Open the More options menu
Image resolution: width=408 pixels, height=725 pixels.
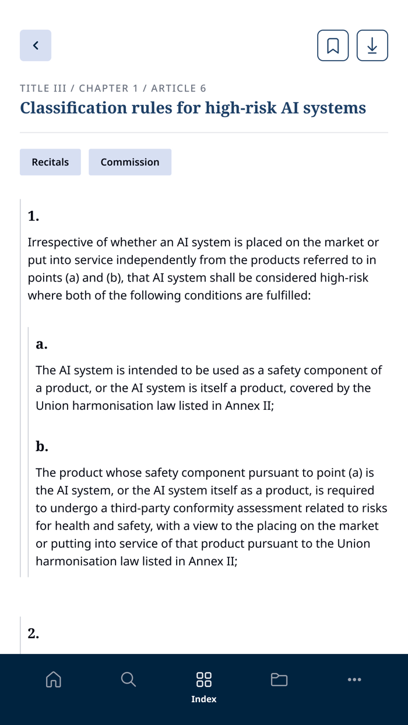(x=354, y=680)
